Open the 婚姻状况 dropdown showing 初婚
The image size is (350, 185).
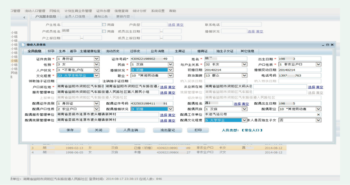[170, 70]
